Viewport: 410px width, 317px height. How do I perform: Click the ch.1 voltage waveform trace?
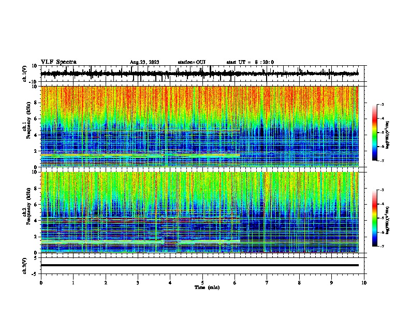[x=199, y=74]
